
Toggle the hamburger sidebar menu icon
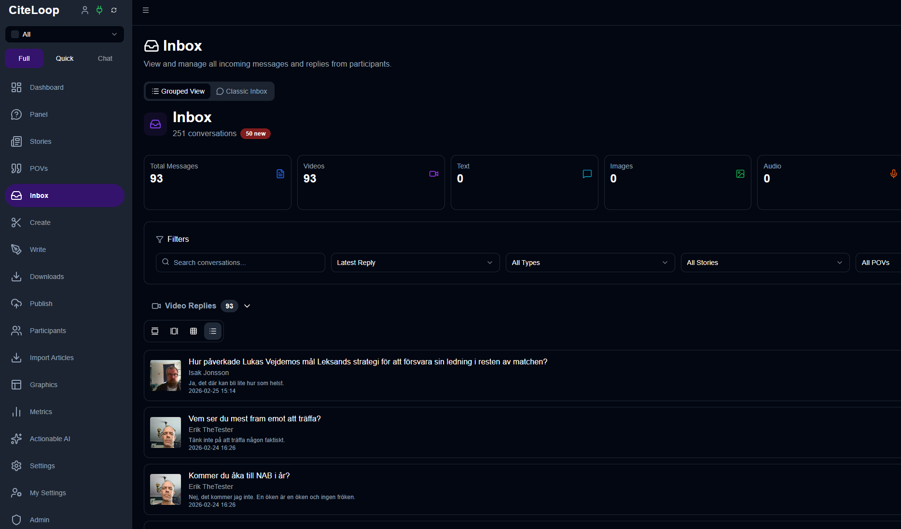point(146,10)
